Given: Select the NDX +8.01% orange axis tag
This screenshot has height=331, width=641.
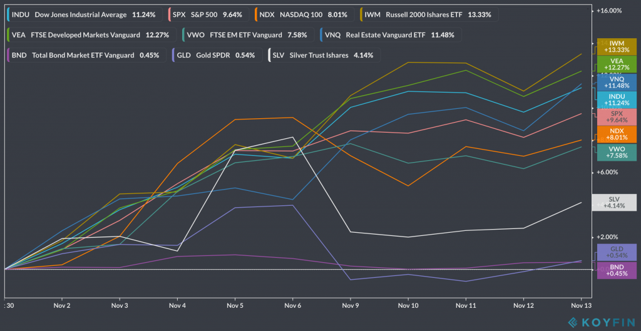Looking at the screenshot, I should (616, 134).
